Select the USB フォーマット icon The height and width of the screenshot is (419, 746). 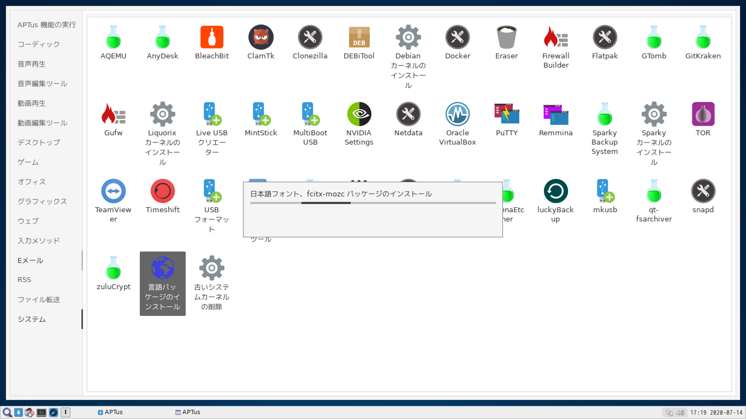212,191
